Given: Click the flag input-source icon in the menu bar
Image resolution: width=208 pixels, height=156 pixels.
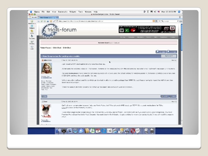Looking at the screenshot, I should 159,12.
